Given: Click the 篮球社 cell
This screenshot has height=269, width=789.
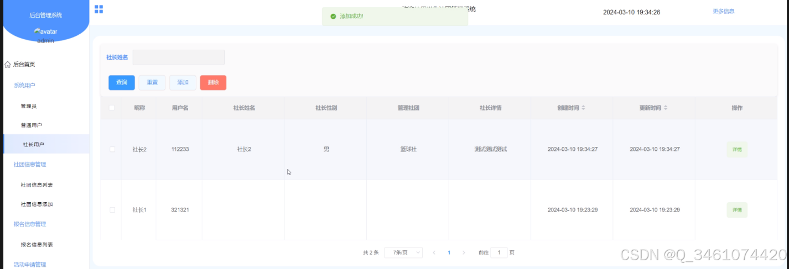Looking at the screenshot, I should [408, 149].
